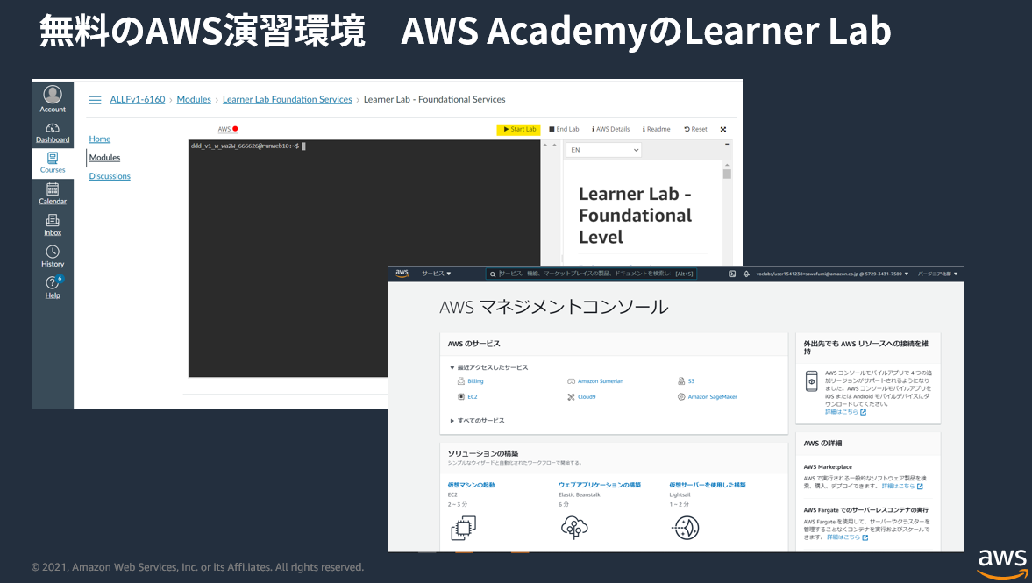This screenshot has width=1032, height=583.
Task: Open the Amazon SageMaker service link
Action: tap(712, 397)
